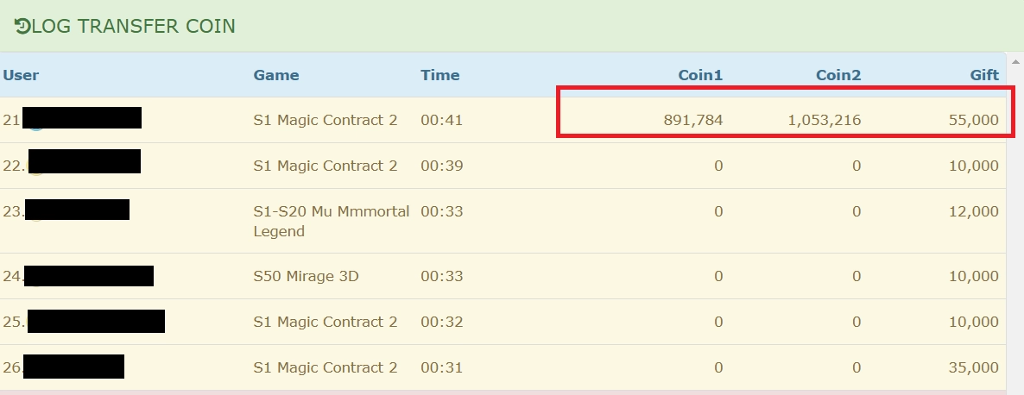This screenshot has height=395, width=1024.
Task: Select the 35,000 gift amount
Action: pos(973,367)
